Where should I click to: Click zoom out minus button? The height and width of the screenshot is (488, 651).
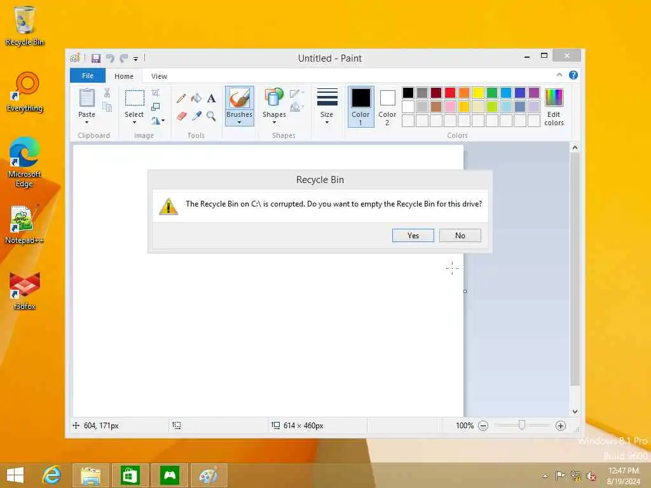483,426
